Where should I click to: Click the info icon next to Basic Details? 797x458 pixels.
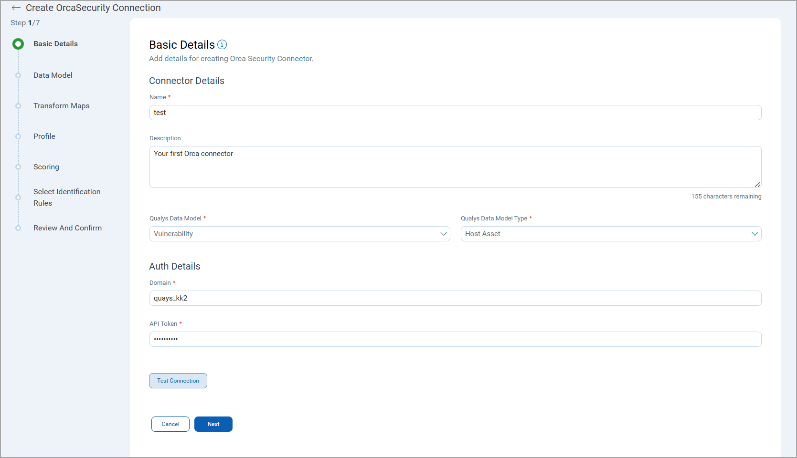point(222,44)
